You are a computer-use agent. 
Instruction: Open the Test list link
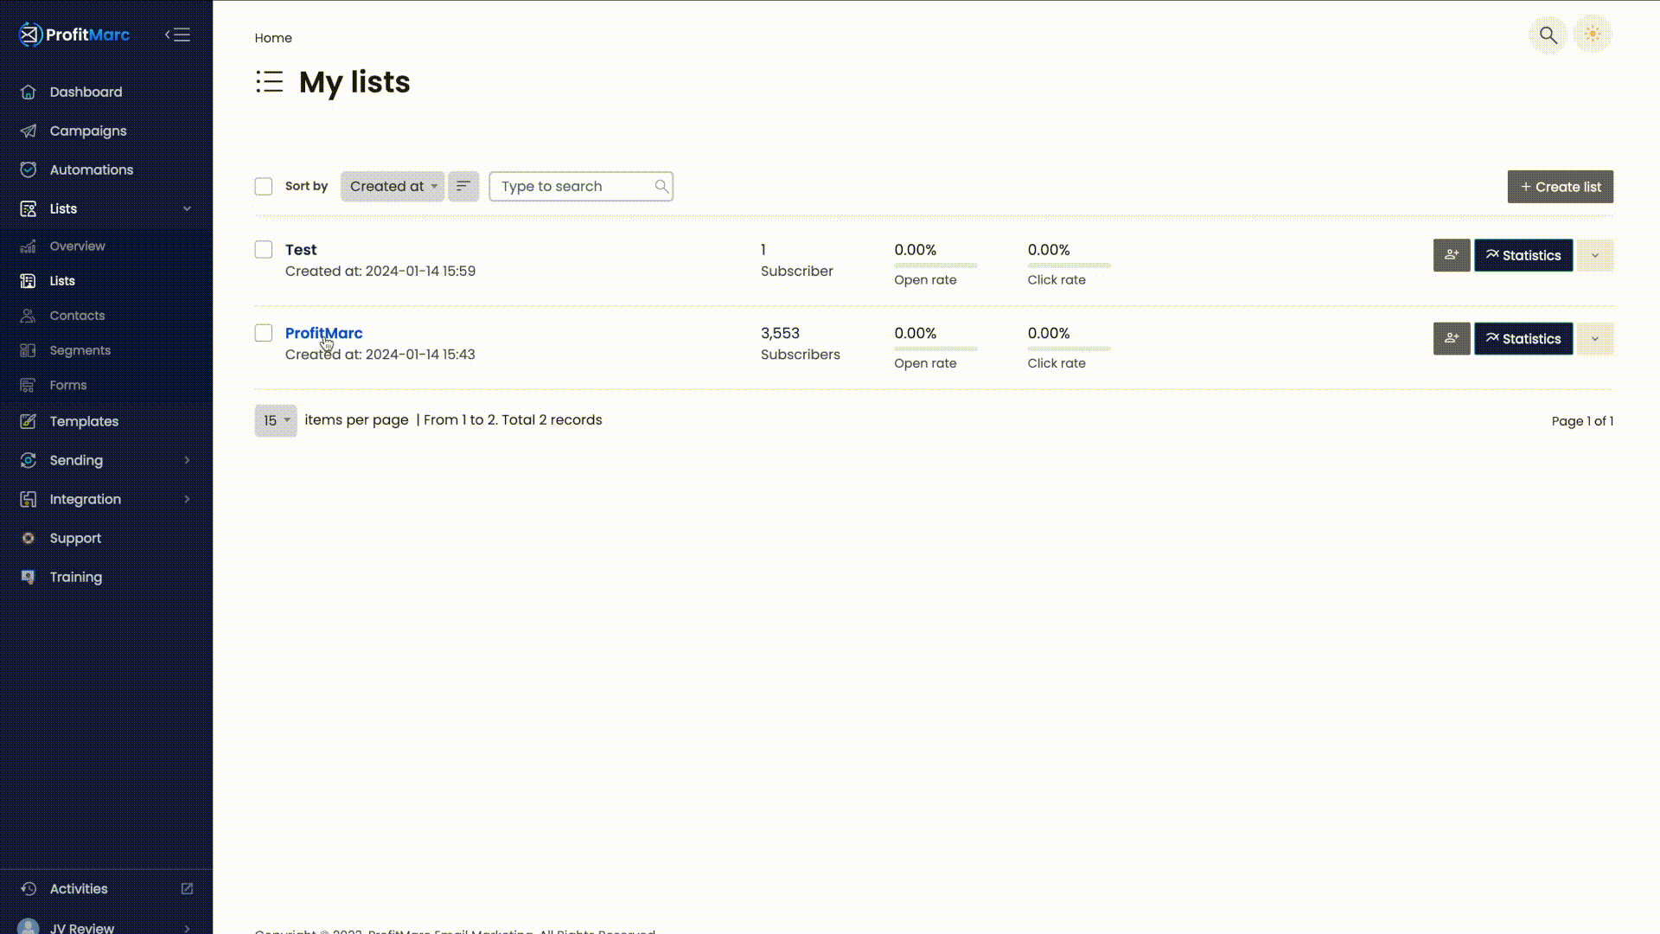301,250
